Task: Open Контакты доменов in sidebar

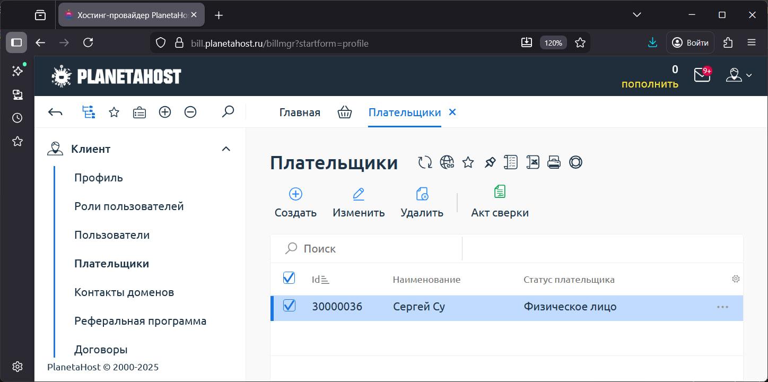Action: (x=124, y=292)
